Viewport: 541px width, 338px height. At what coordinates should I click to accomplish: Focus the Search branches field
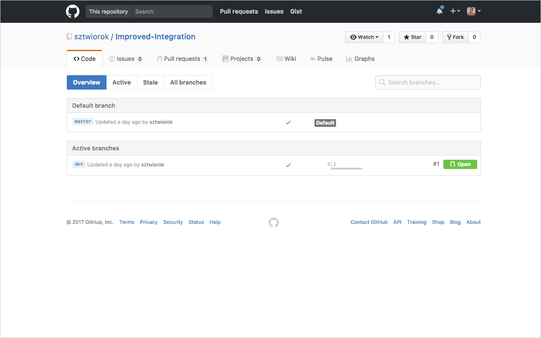click(x=428, y=82)
